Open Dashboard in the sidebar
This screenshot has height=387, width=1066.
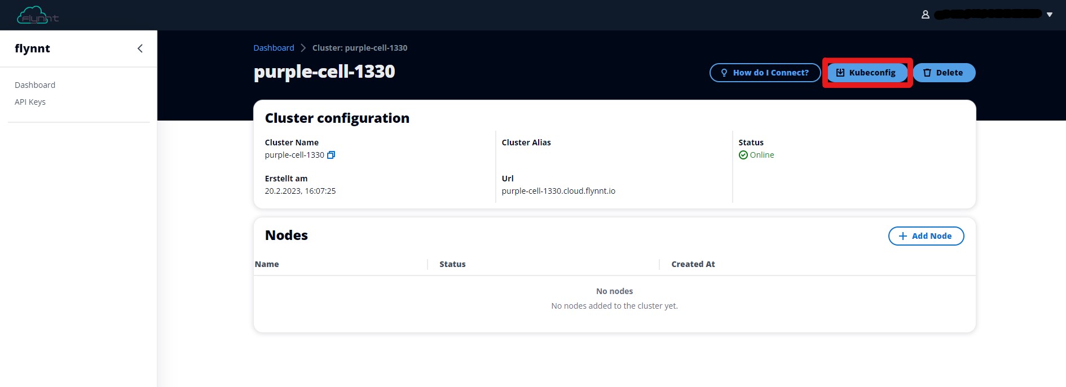[35, 85]
